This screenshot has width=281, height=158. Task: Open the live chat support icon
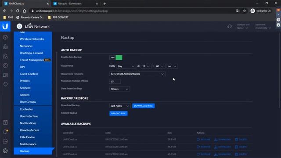tap(5, 141)
